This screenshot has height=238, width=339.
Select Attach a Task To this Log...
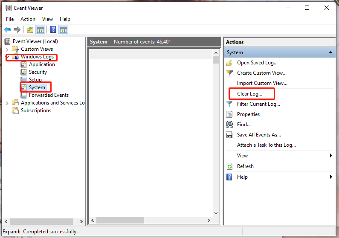267,145
